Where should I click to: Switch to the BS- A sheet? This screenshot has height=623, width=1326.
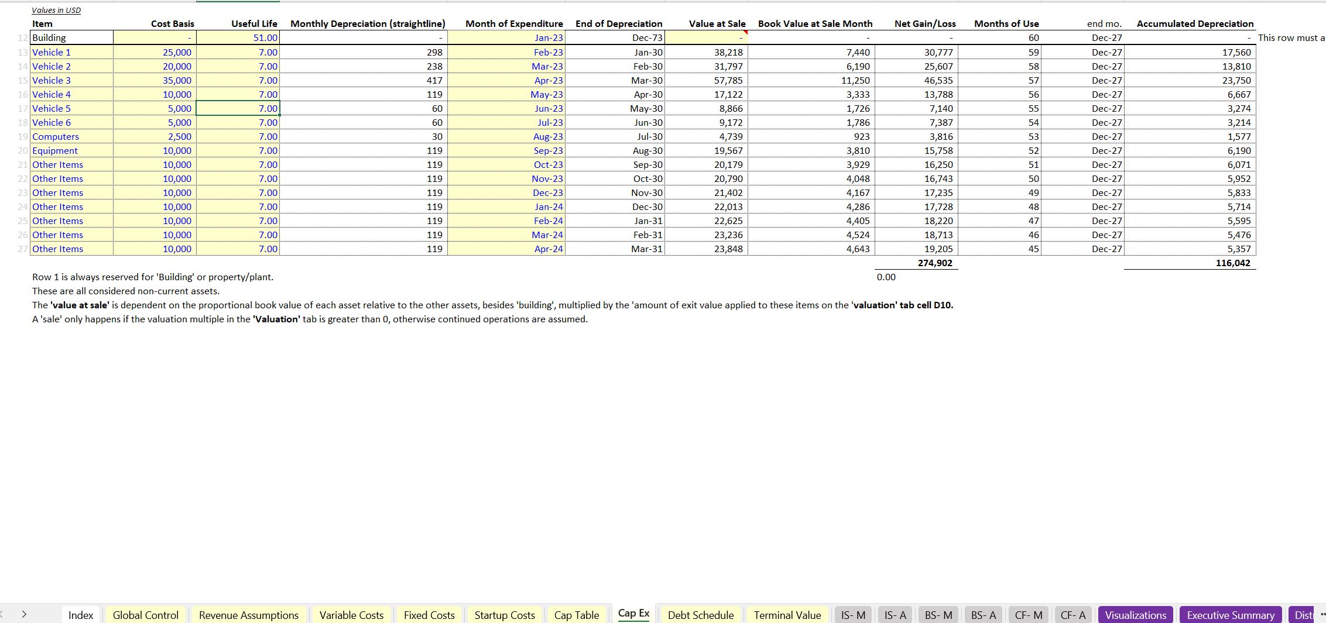coord(983,615)
